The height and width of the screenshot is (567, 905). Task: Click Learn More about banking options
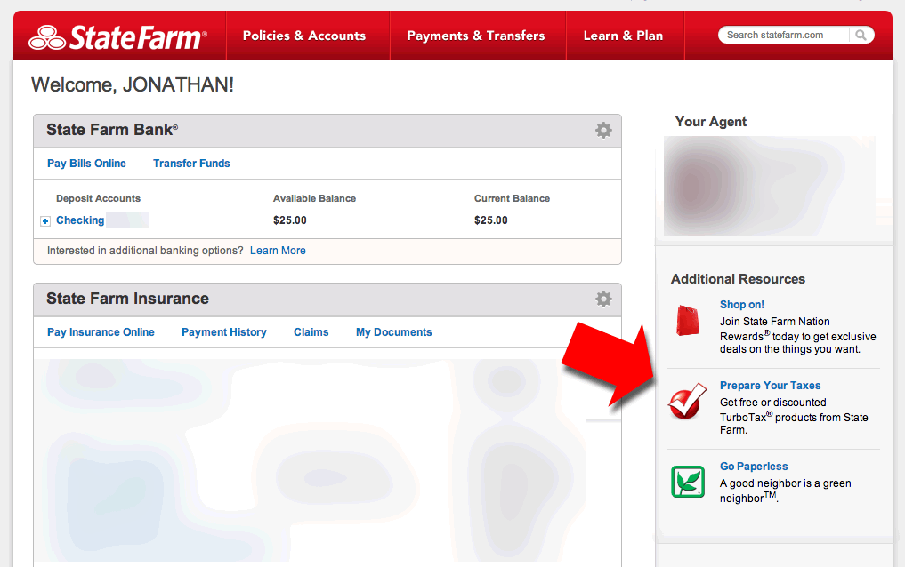[x=278, y=251]
